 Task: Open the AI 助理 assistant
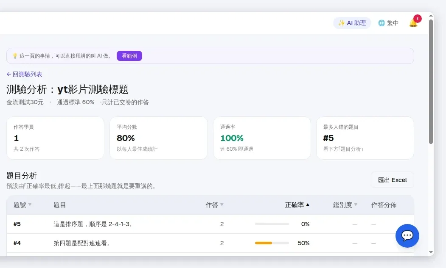[352, 23]
